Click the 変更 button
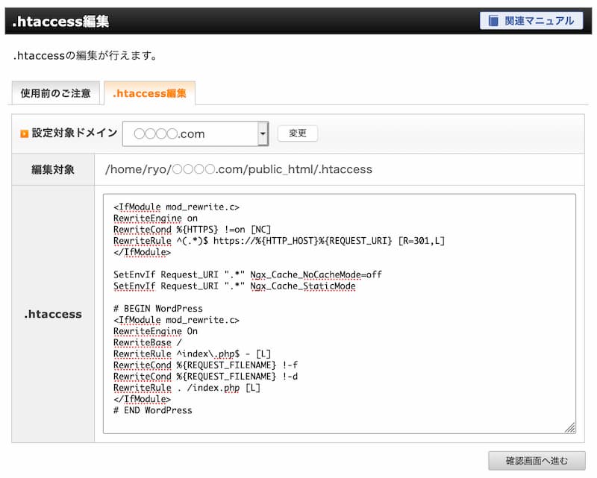This screenshot has height=478, width=597. (x=297, y=133)
